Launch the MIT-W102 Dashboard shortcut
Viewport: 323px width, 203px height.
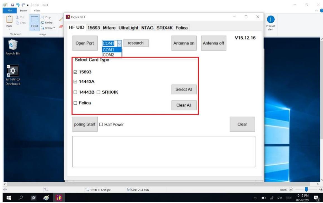(10, 71)
